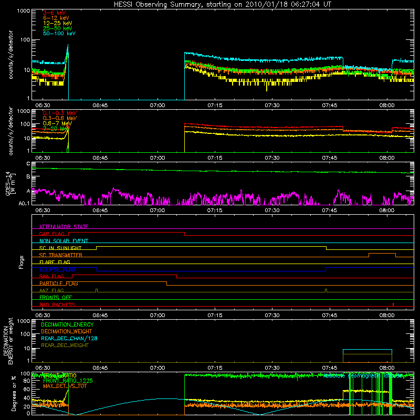Image resolution: width=420 pixels, height=420 pixels.
Task: Click the GOES-14 axis label
Action: click(x=10, y=184)
